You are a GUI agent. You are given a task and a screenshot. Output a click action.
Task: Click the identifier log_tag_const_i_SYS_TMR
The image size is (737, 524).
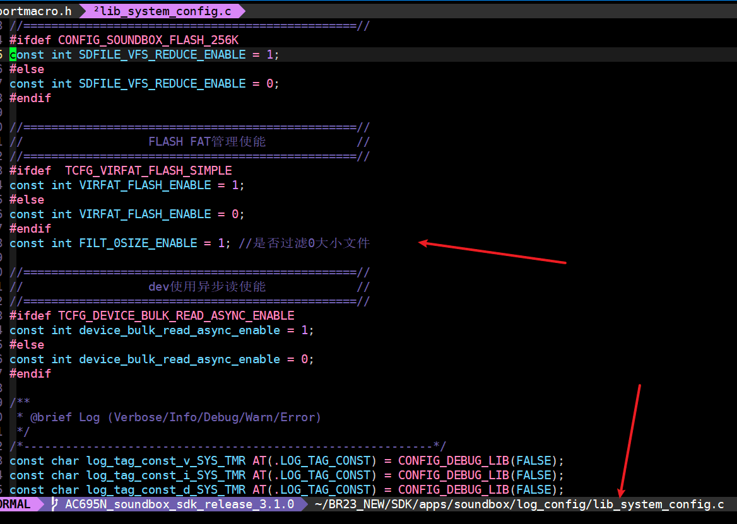(x=166, y=475)
